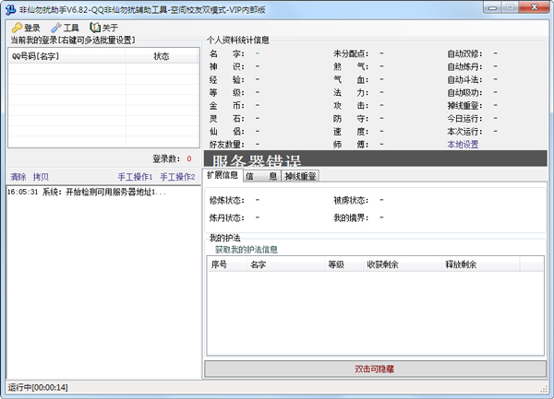Minimize the window
The height and width of the screenshot is (399, 554).
click(493, 7)
